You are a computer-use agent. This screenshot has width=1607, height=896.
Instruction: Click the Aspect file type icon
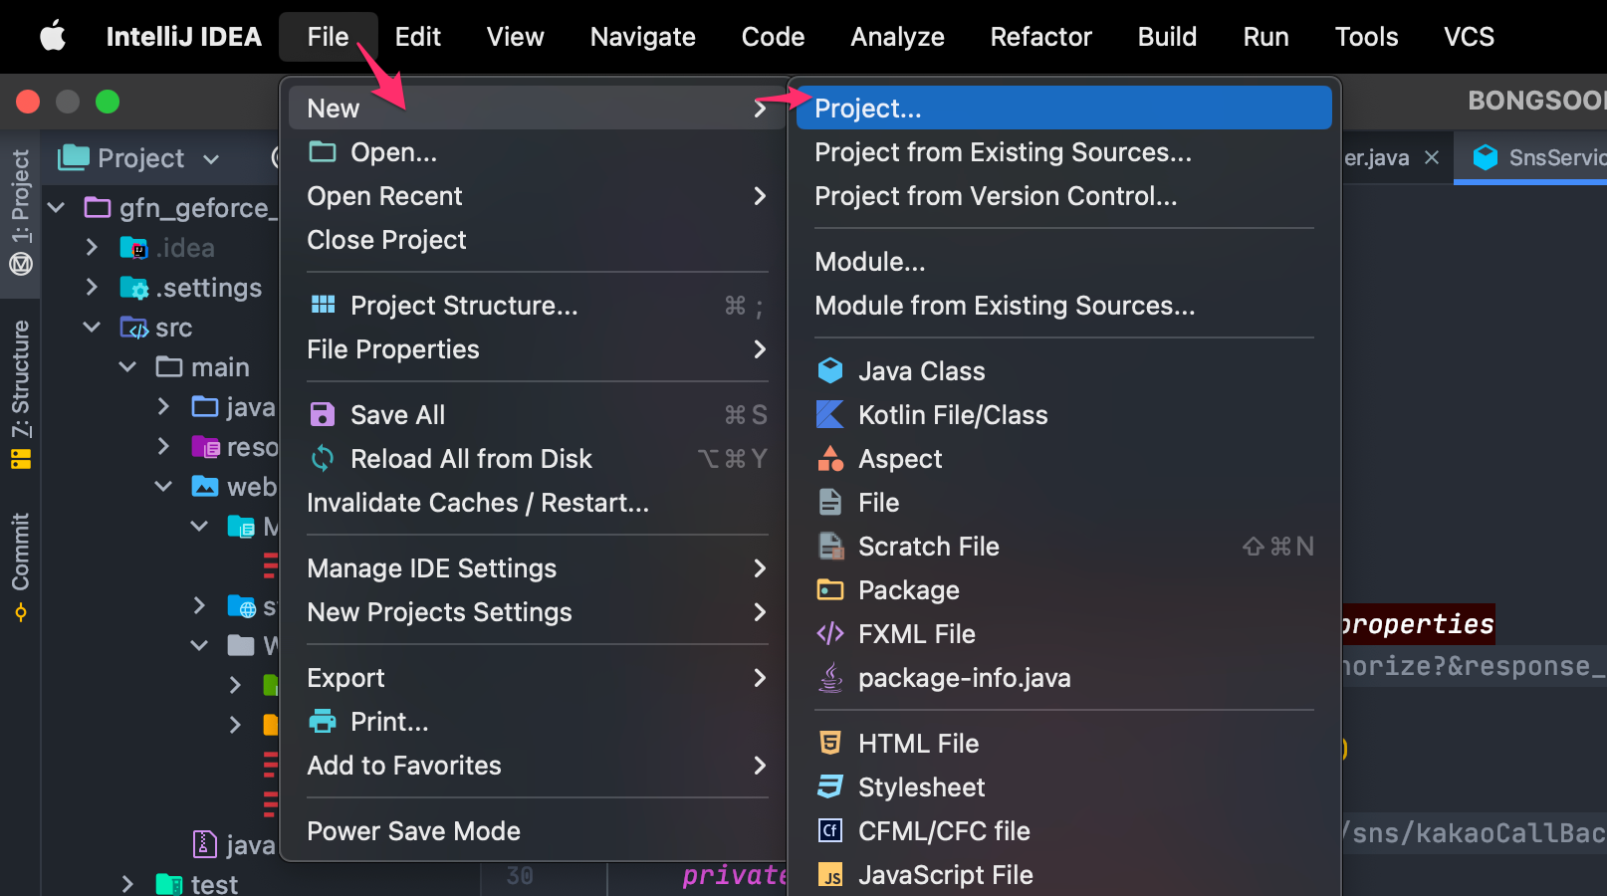(830, 459)
